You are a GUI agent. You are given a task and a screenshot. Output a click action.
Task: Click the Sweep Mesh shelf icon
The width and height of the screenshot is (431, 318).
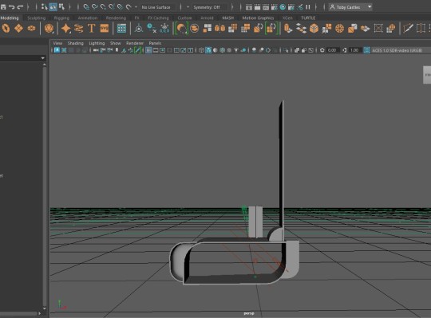tap(78, 28)
